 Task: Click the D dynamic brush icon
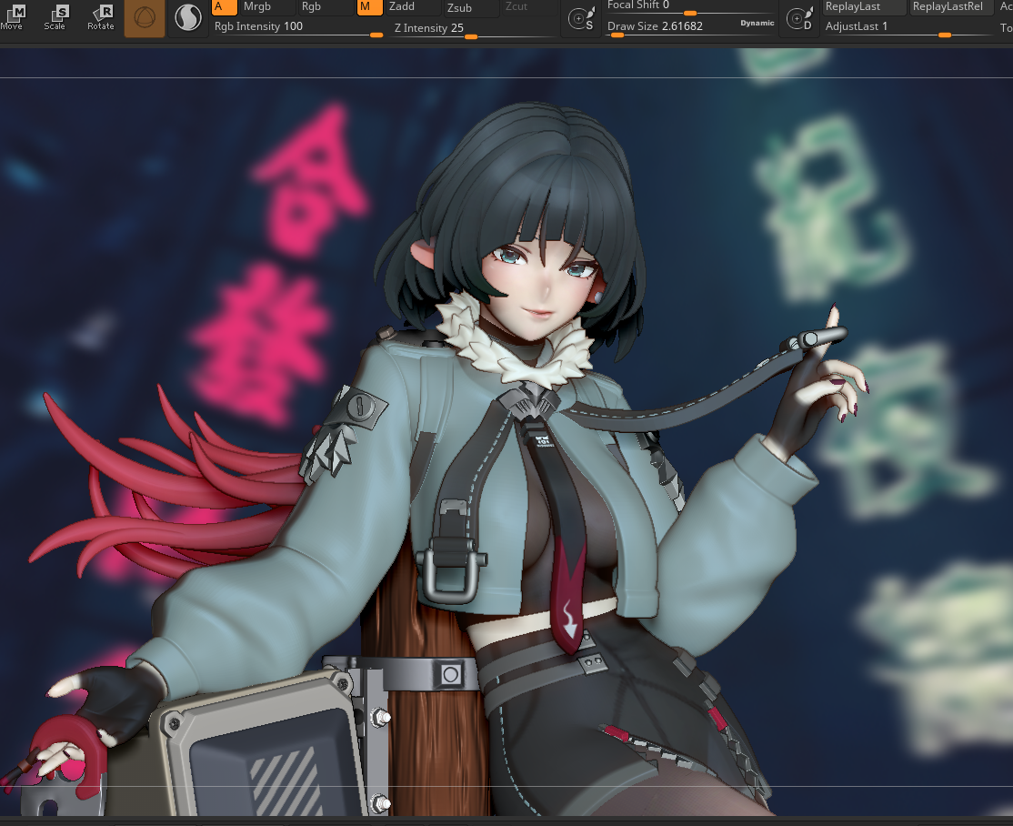799,19
